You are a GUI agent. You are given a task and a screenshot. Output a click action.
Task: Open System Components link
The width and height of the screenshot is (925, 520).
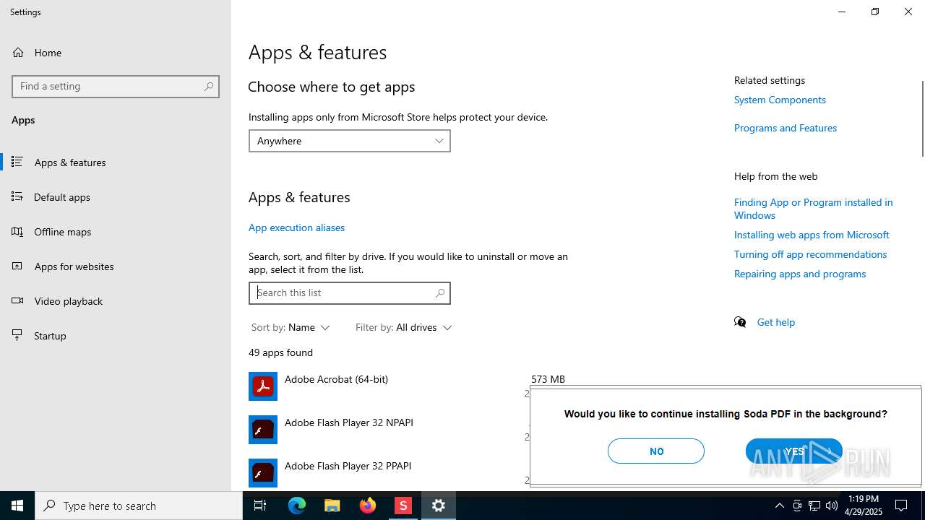coord(780,100)
